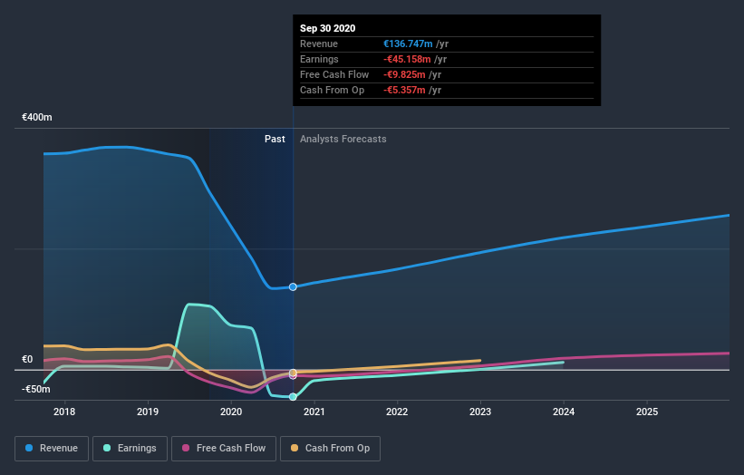This screenshot has height=475, width=744.
Task: Click the 2023 x-axis label
Action: coord(480,412)
